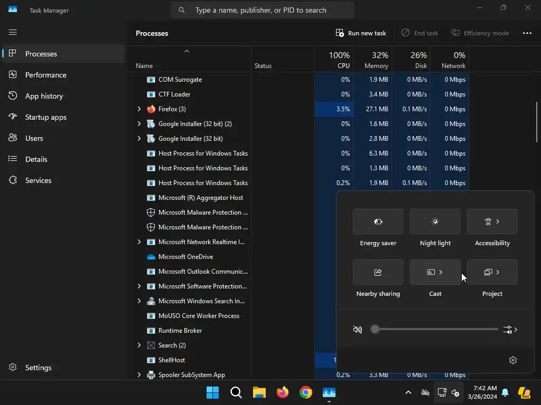Open File Explorer from taskbar

pyautogui.click(x=259, y=392)
